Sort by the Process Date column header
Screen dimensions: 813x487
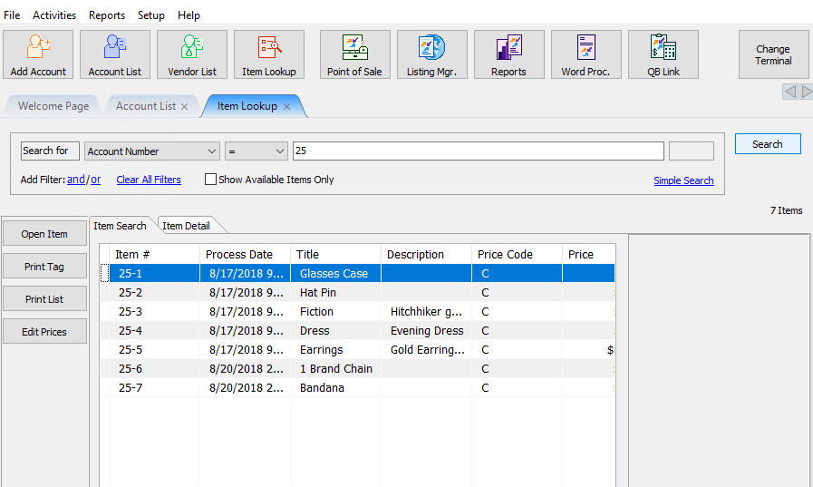(246, 254)
